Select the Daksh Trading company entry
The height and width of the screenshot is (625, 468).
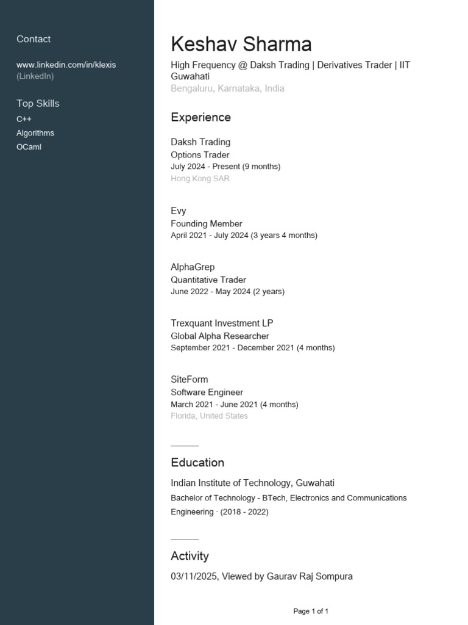tap(200, 142)
